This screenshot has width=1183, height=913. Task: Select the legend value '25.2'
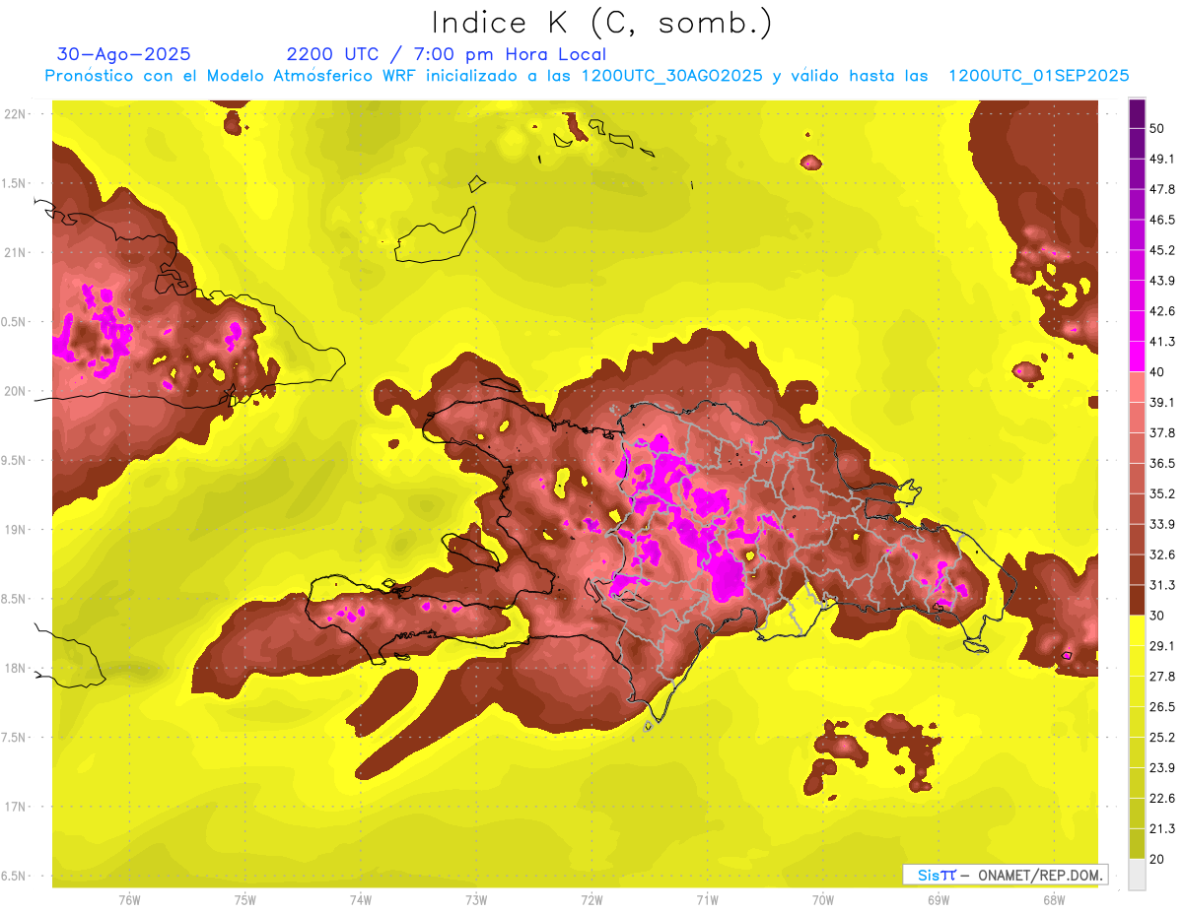1162,738
